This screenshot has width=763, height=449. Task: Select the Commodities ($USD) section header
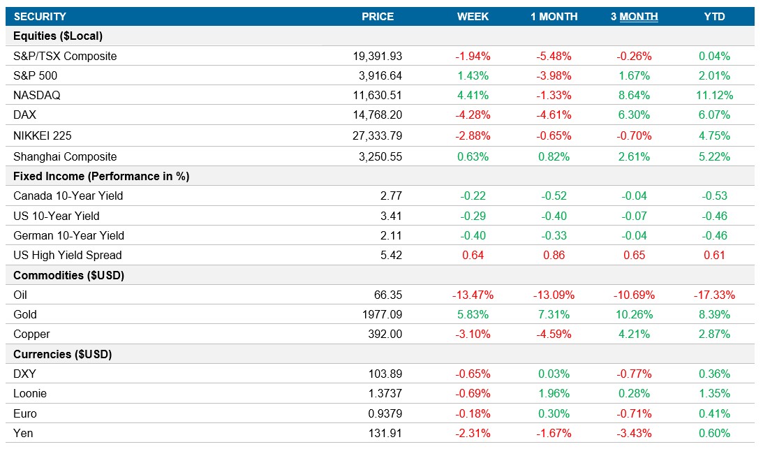pos(61,275)
